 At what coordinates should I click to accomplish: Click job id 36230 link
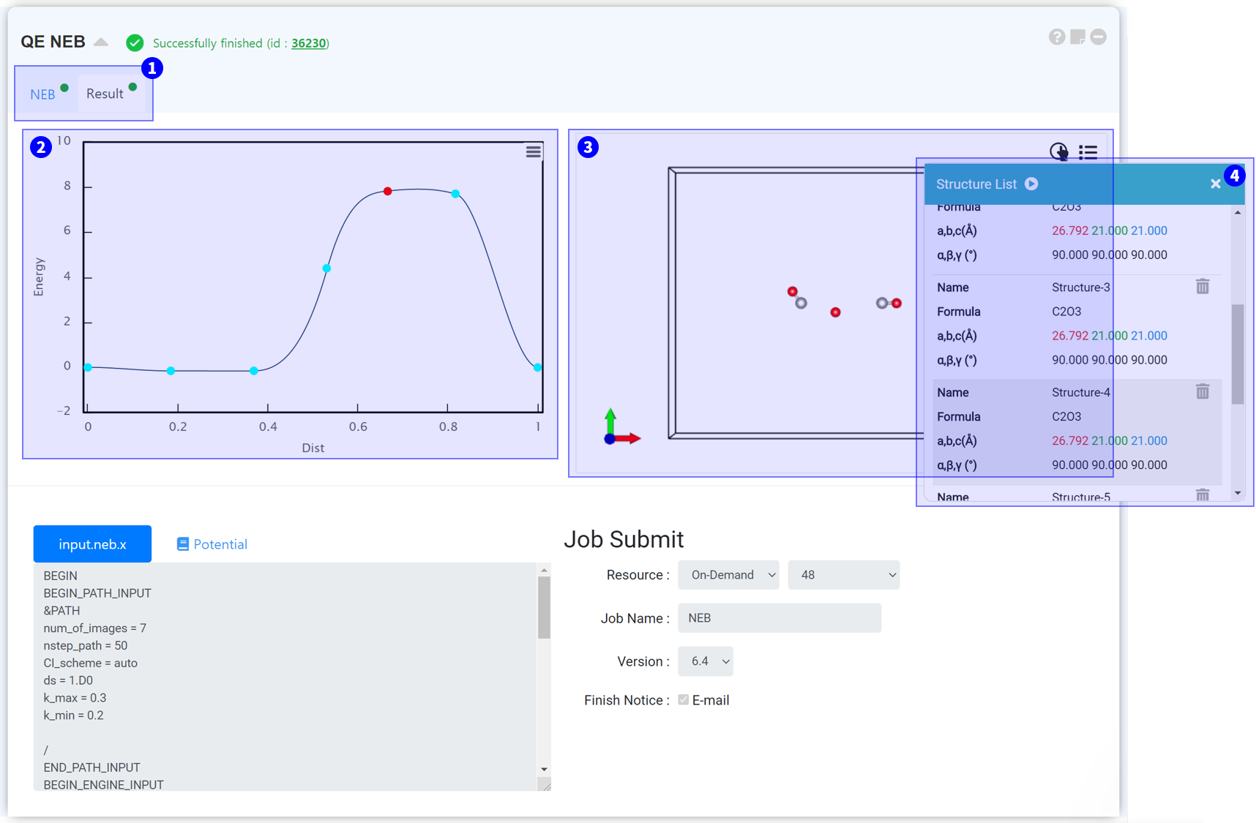pyautogui.click(x=308, y=43)
